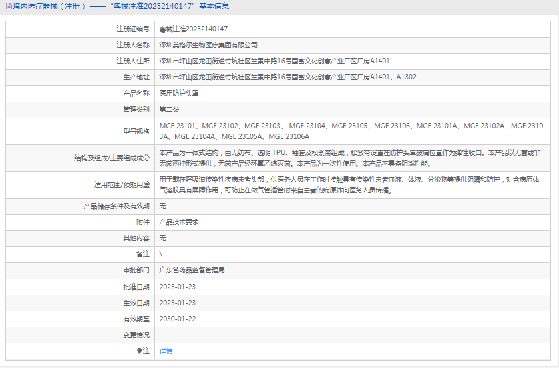Click the 无 value in 其他内容 row
The height and width of the screenshot is (368, 559).
point(162,238)
